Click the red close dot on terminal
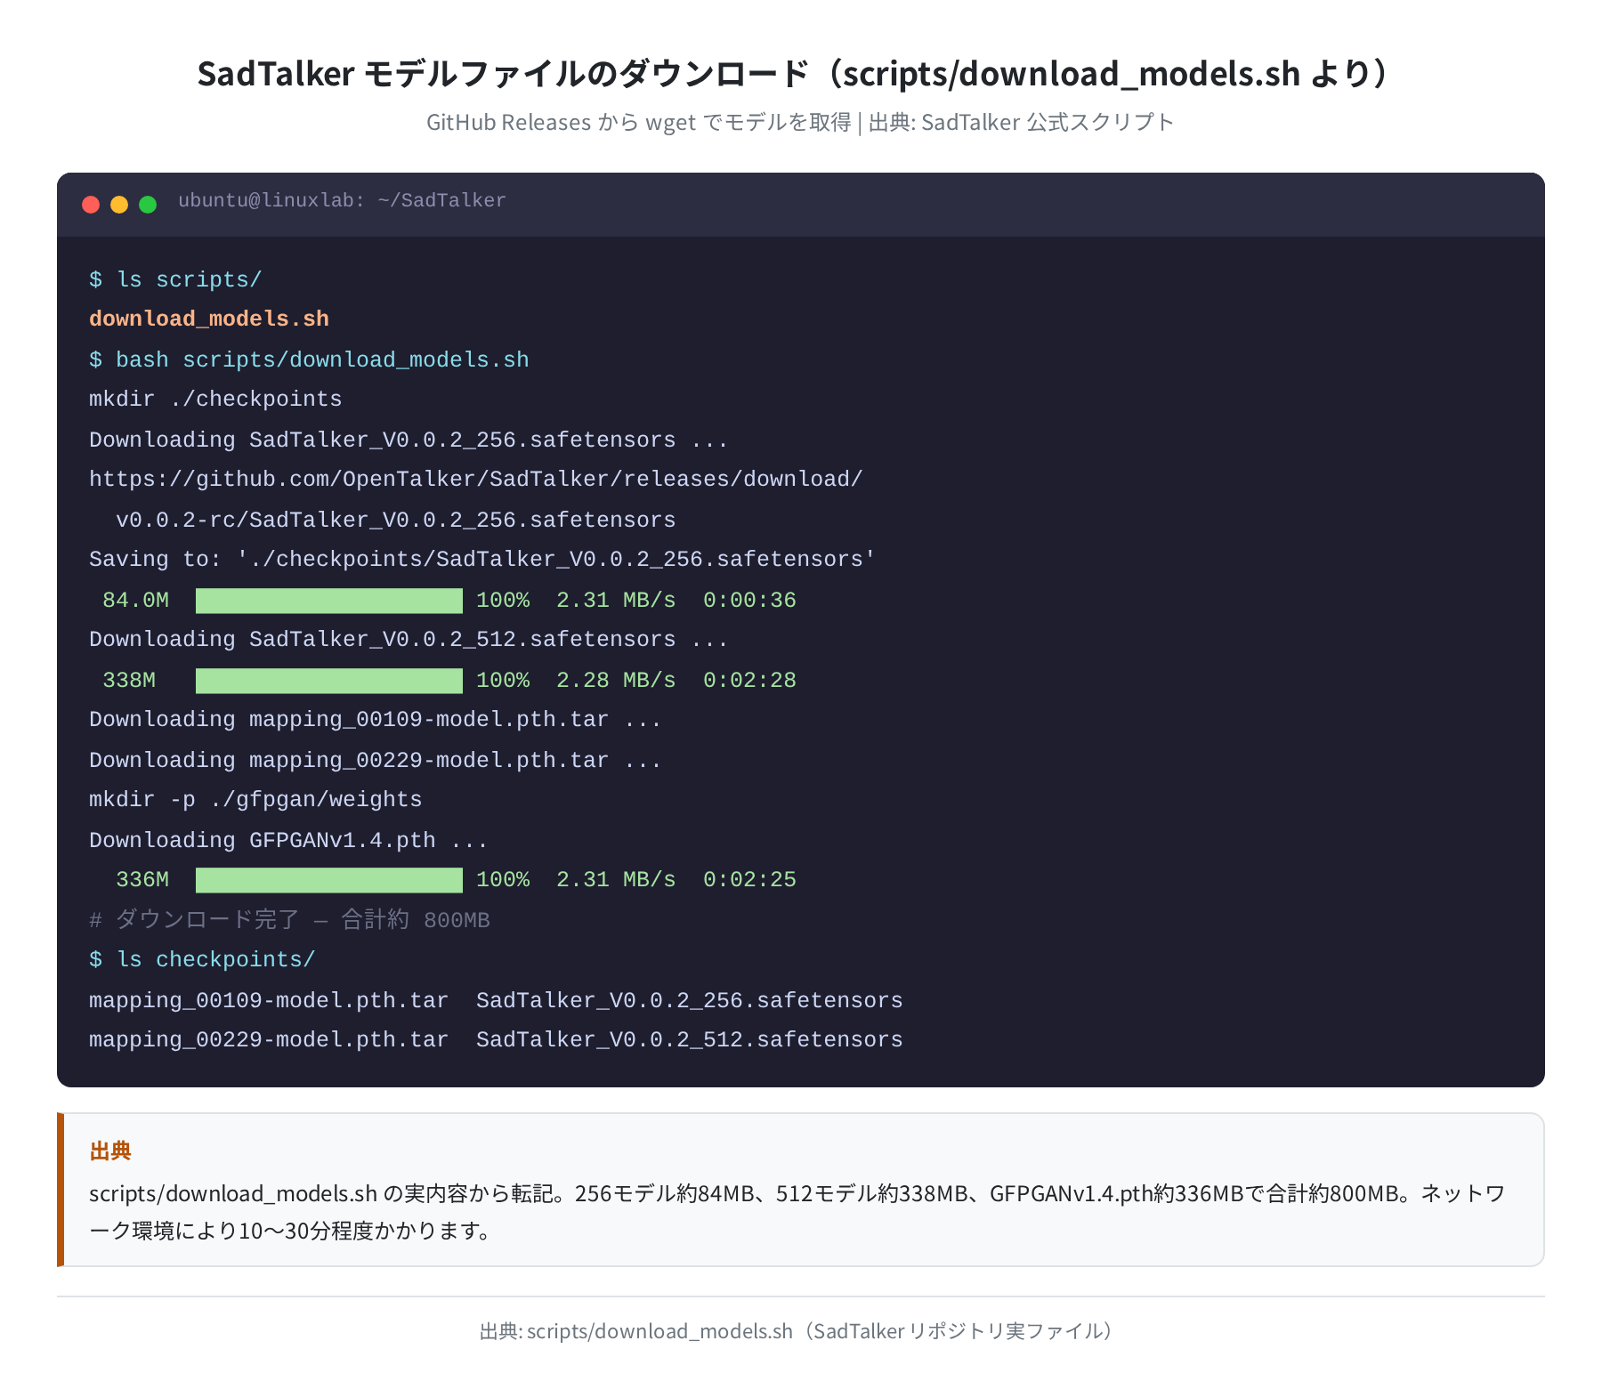 91,205
